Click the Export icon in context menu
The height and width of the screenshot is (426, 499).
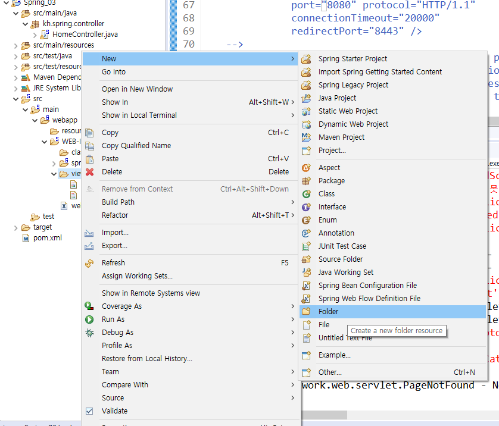click(89, 246)
